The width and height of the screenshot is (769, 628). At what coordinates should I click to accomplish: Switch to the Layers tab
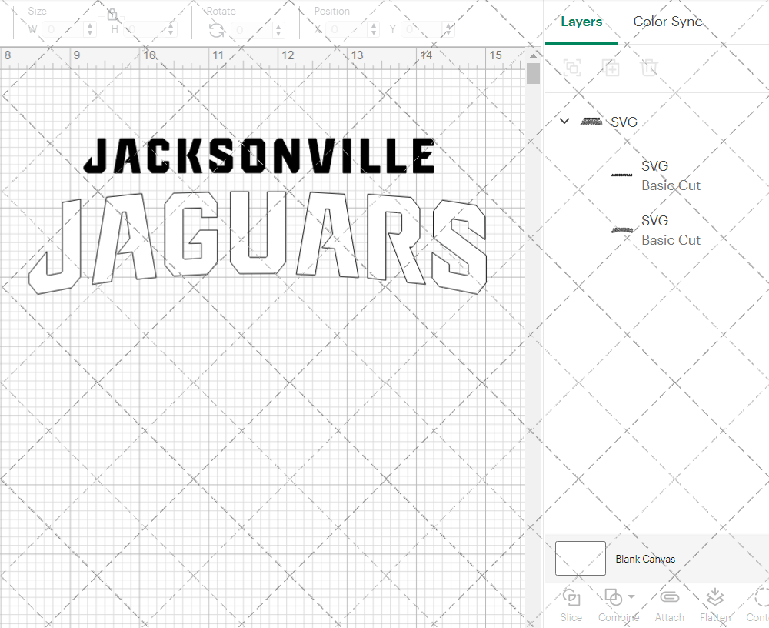(x=581, y=22)
